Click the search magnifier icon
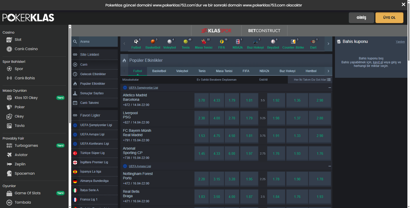Image resolution: width=410 pixels, height=208 pixels. coord(75,42)
